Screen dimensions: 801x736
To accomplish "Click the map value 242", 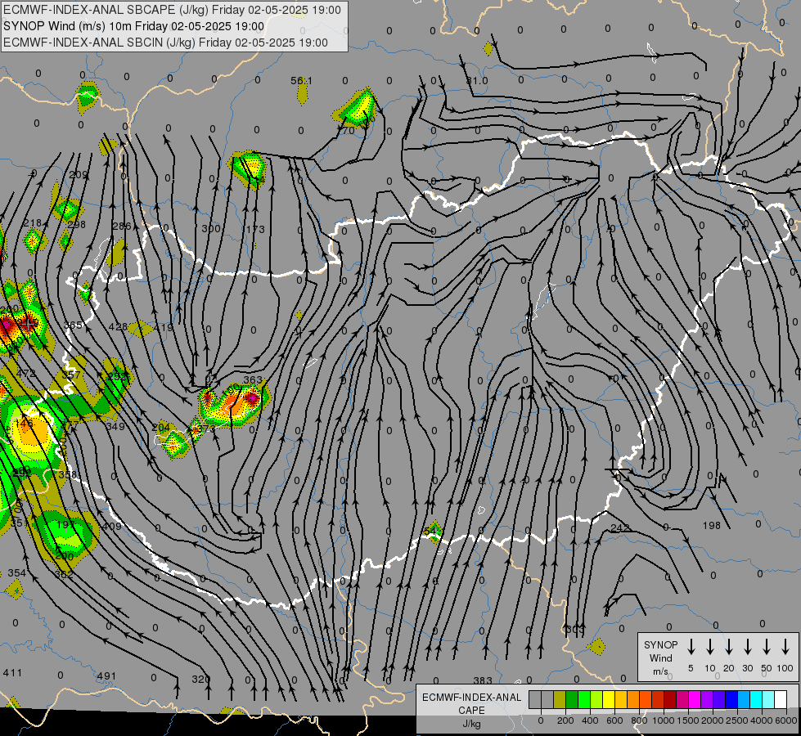I will pos(619,527).
